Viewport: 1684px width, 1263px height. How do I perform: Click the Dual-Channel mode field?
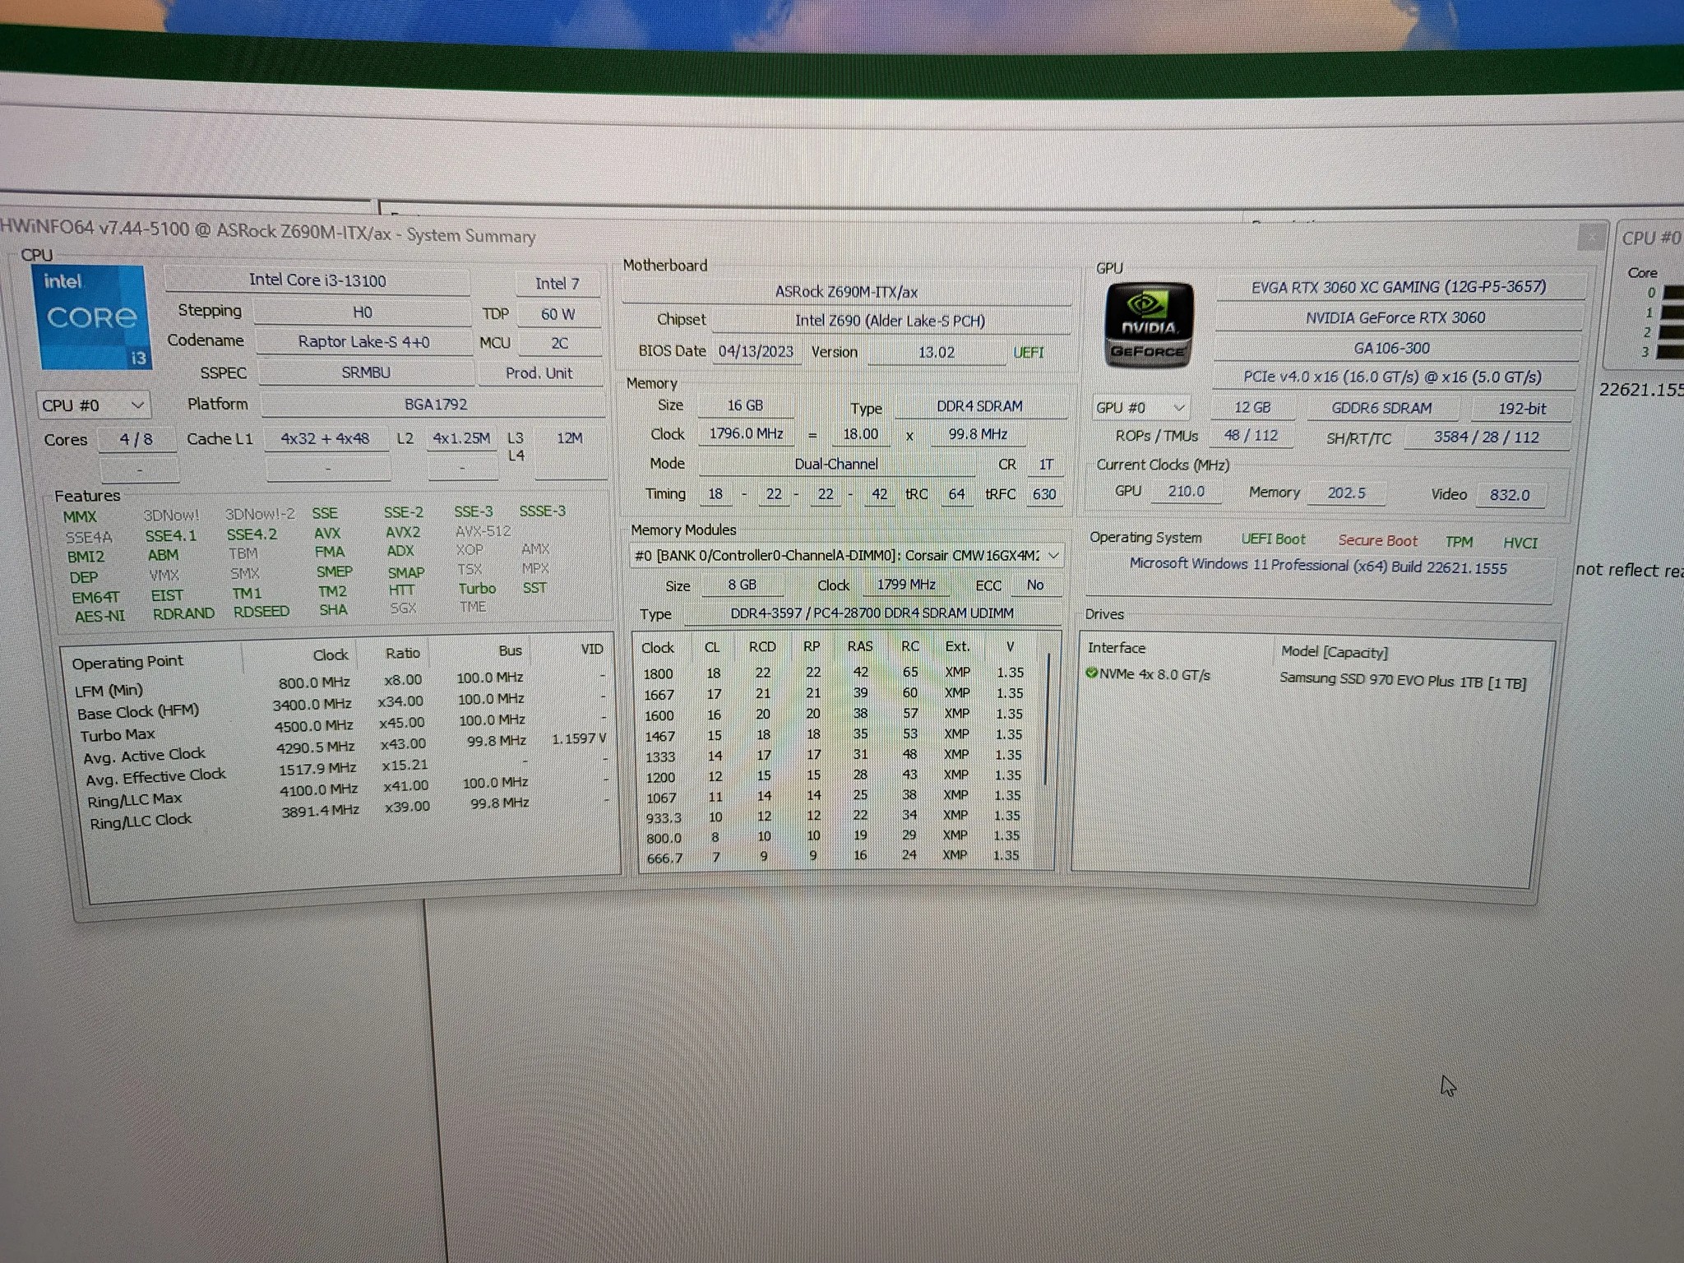836,464
